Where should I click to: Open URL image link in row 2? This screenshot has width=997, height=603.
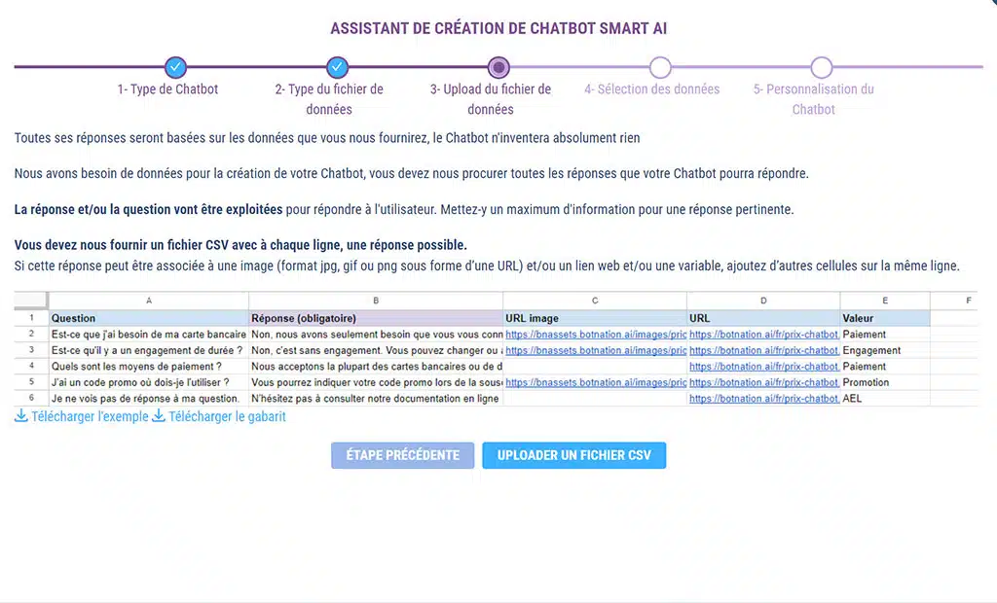click(x=594, y=335)
